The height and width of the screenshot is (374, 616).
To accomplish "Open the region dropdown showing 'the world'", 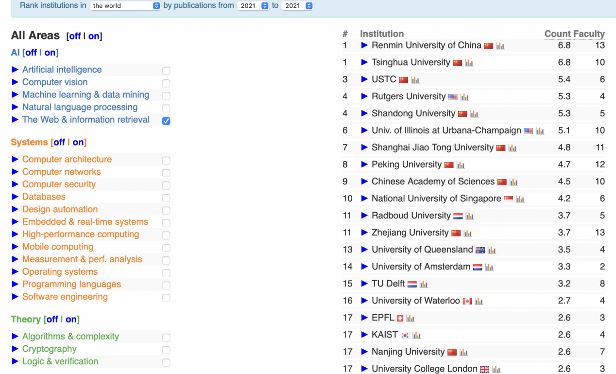I will 125,6.
